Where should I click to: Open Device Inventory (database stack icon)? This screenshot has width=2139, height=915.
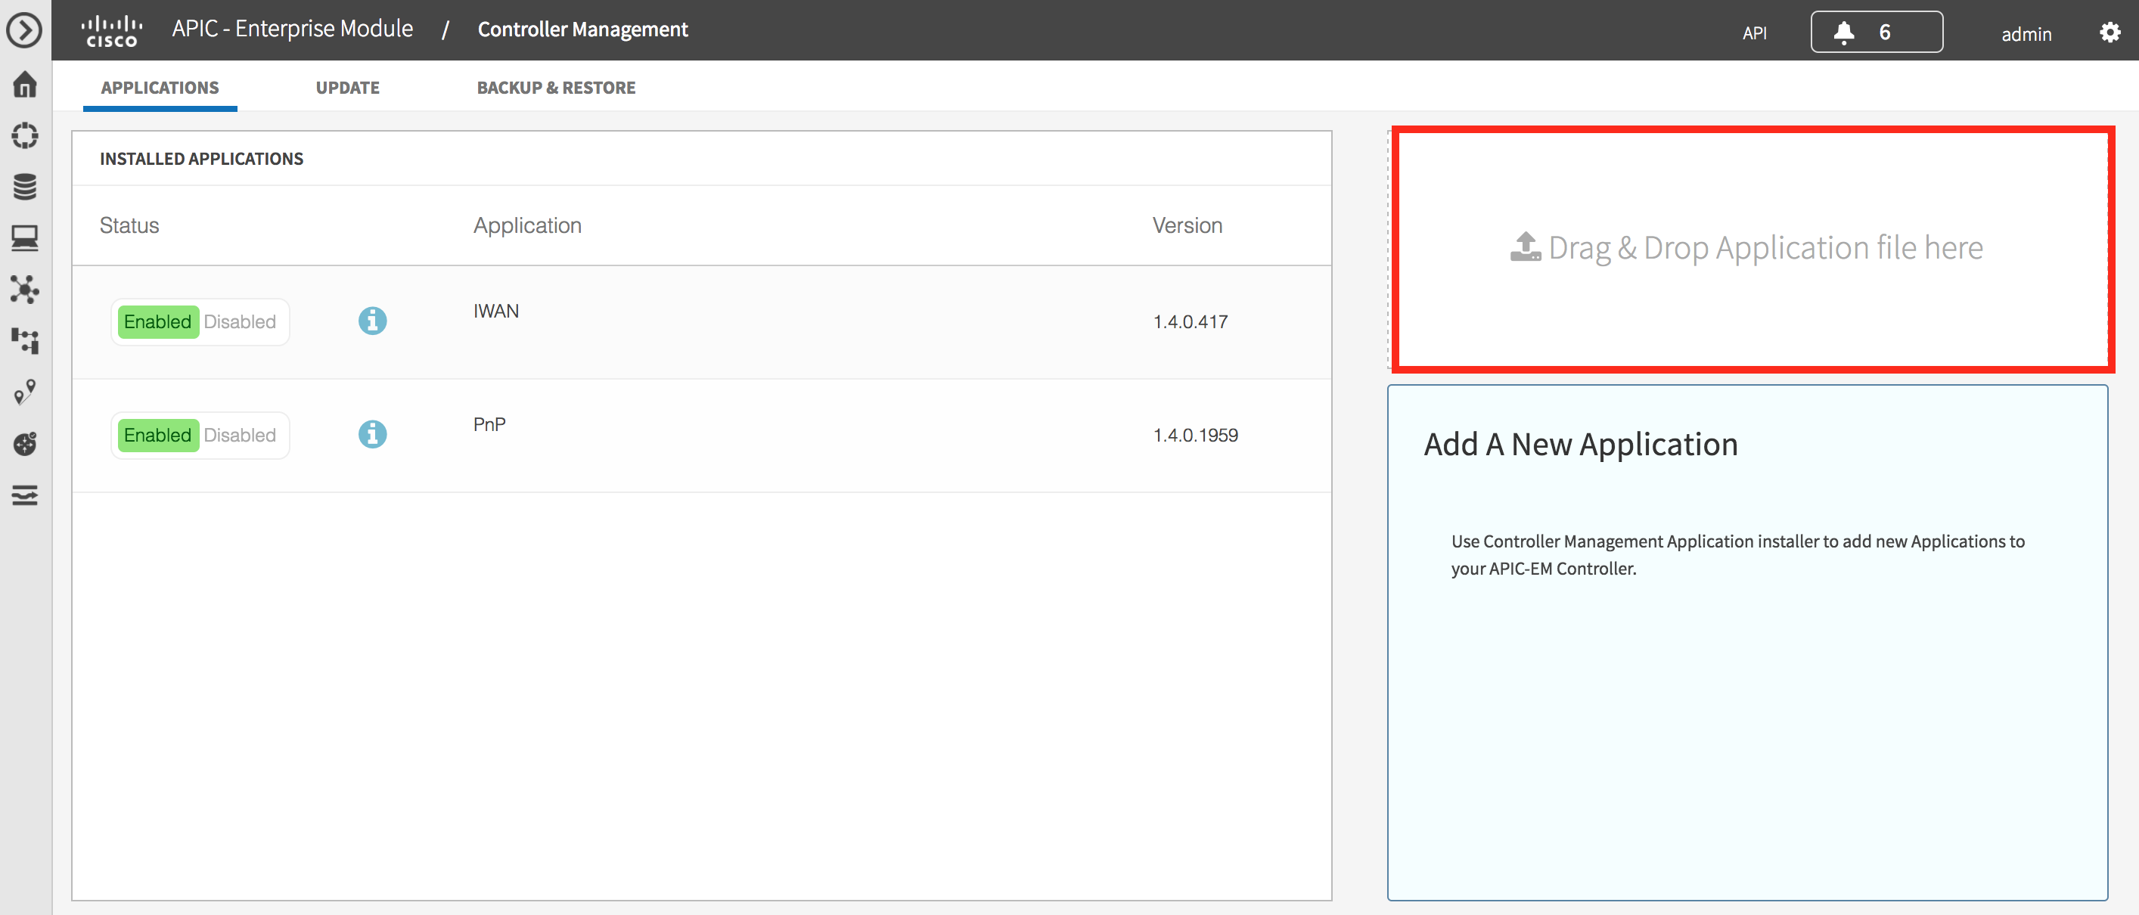pos(25,187)
